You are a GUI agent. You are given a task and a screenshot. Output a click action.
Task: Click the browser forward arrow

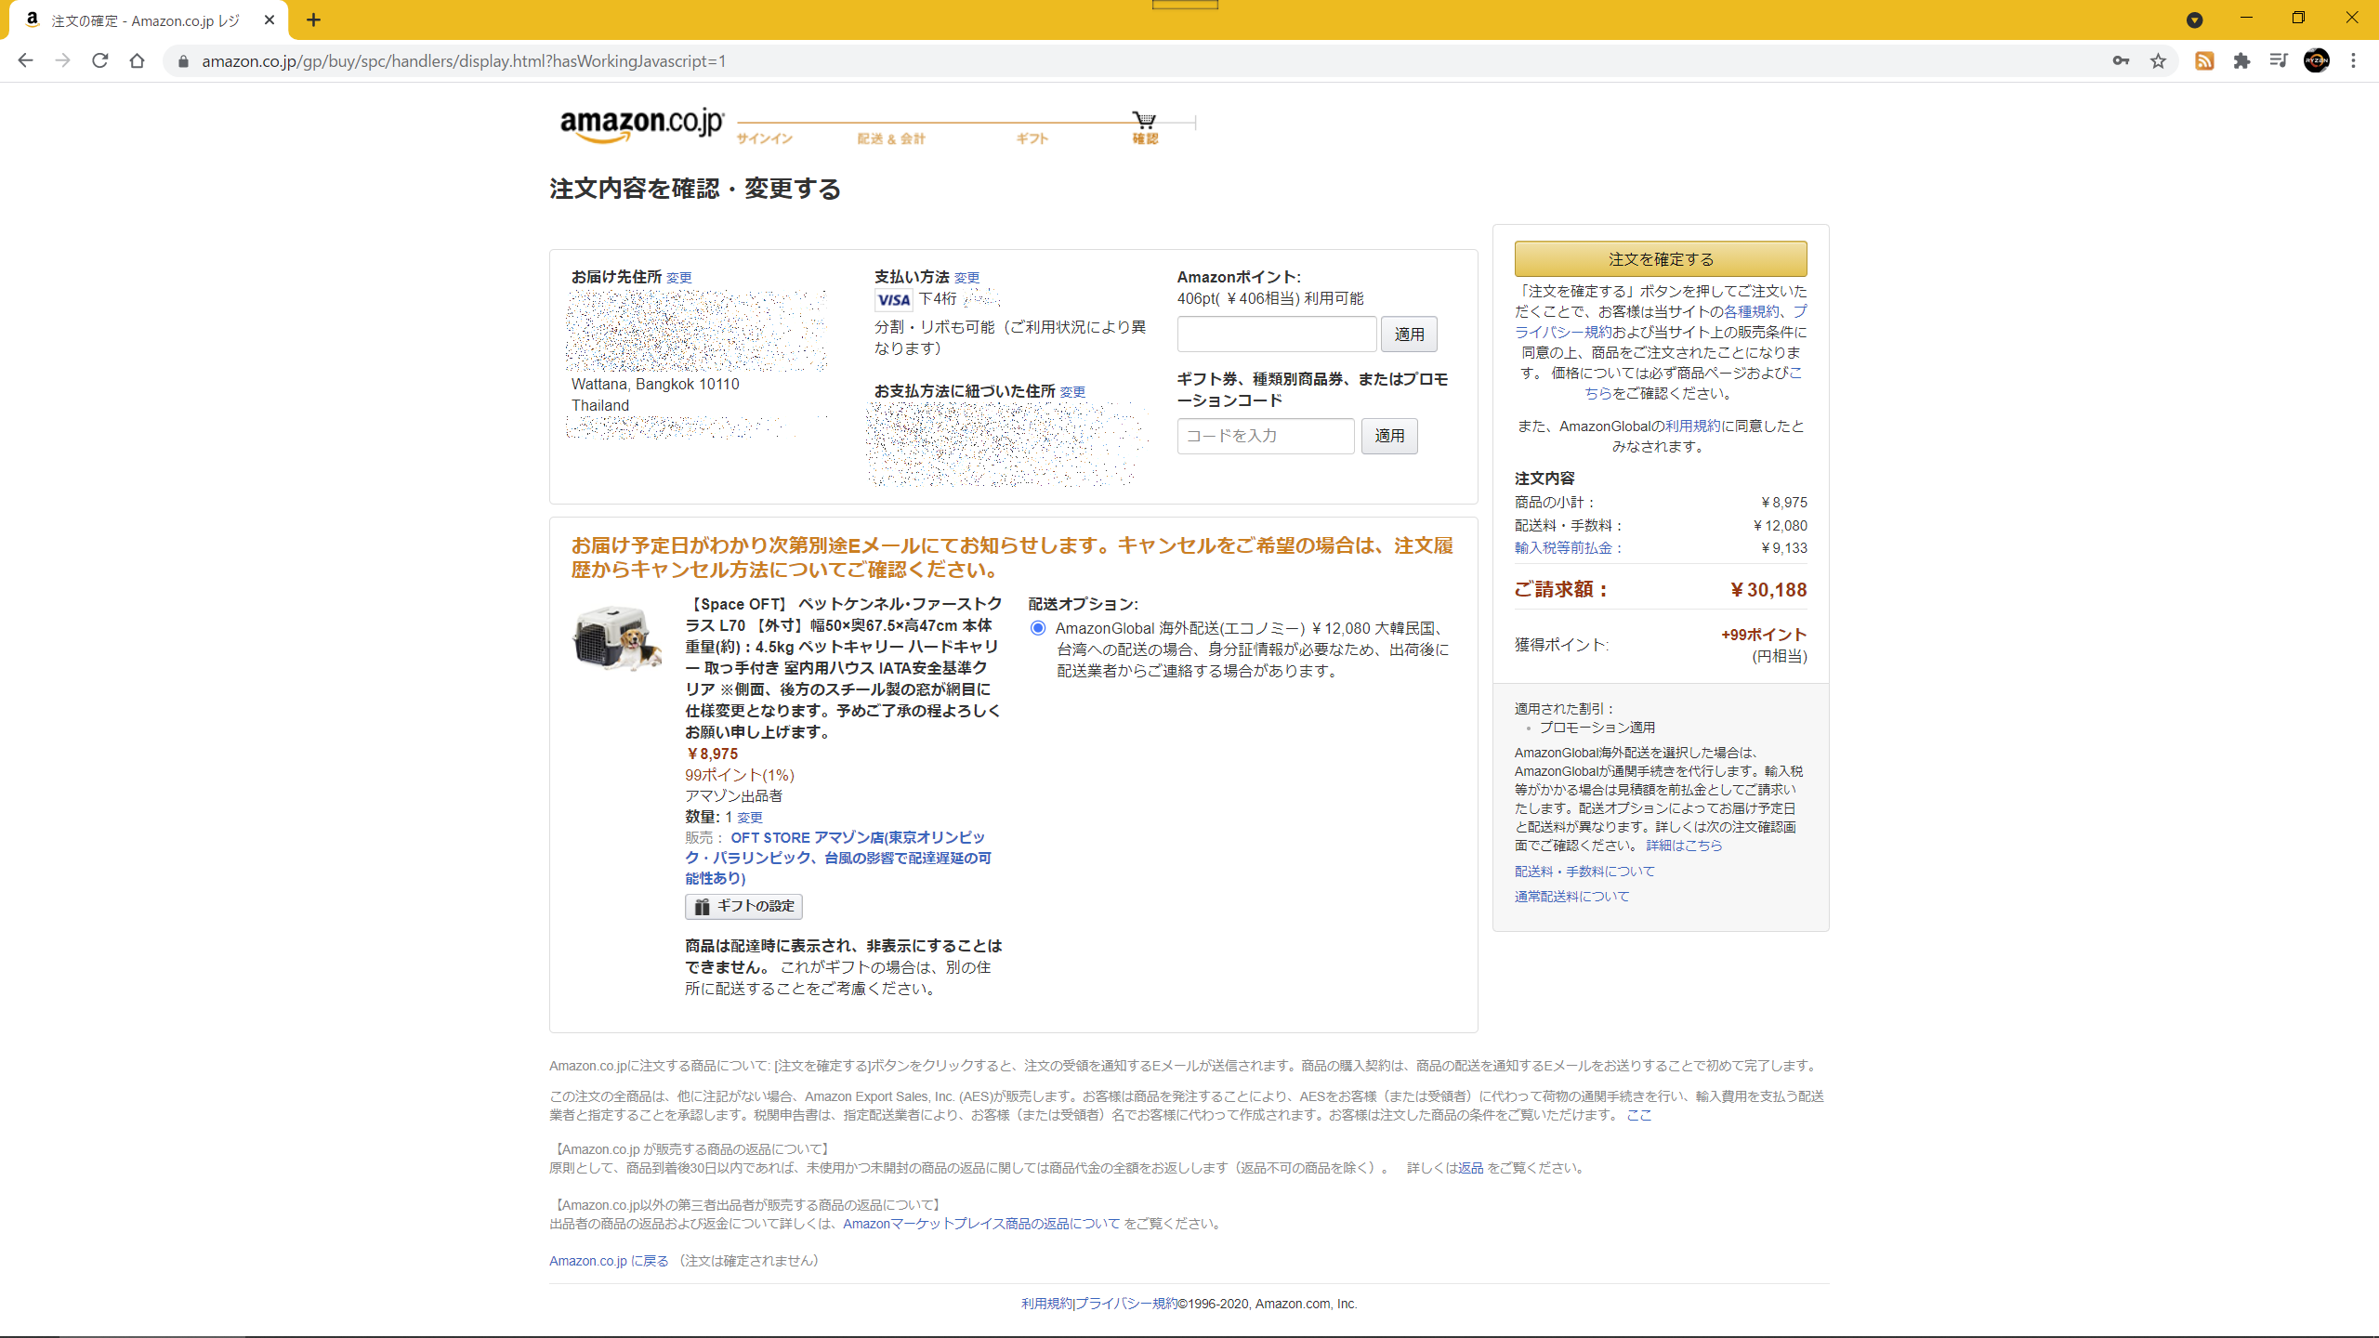coord(62,60)
